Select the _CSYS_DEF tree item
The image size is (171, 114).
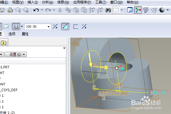(9, 90)
